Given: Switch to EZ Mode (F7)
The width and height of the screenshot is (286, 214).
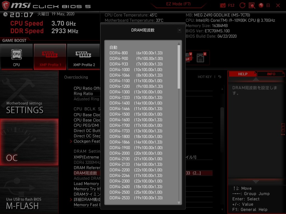Looking at the screenshot, I should (x=178, y=4).
